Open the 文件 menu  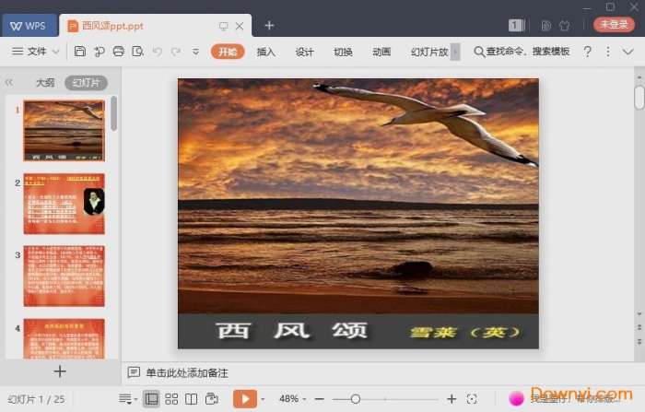(29, 52)
